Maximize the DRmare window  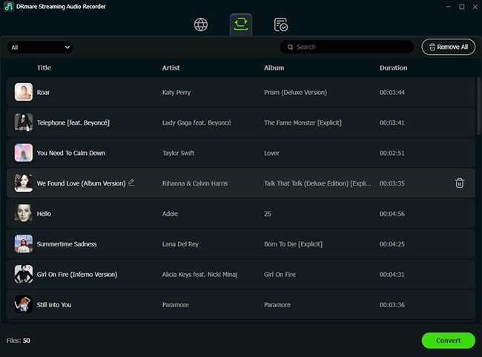462,7
